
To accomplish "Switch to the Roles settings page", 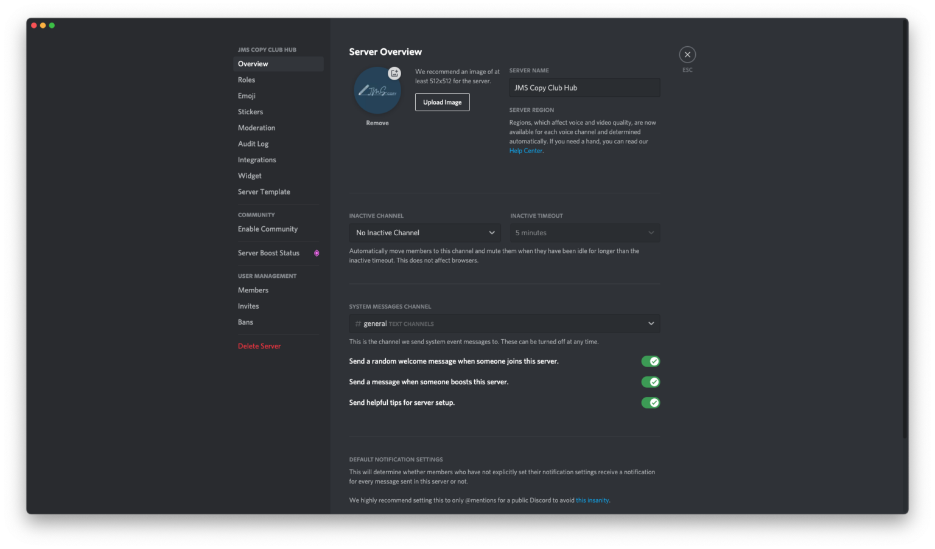I will coord(247,80).
